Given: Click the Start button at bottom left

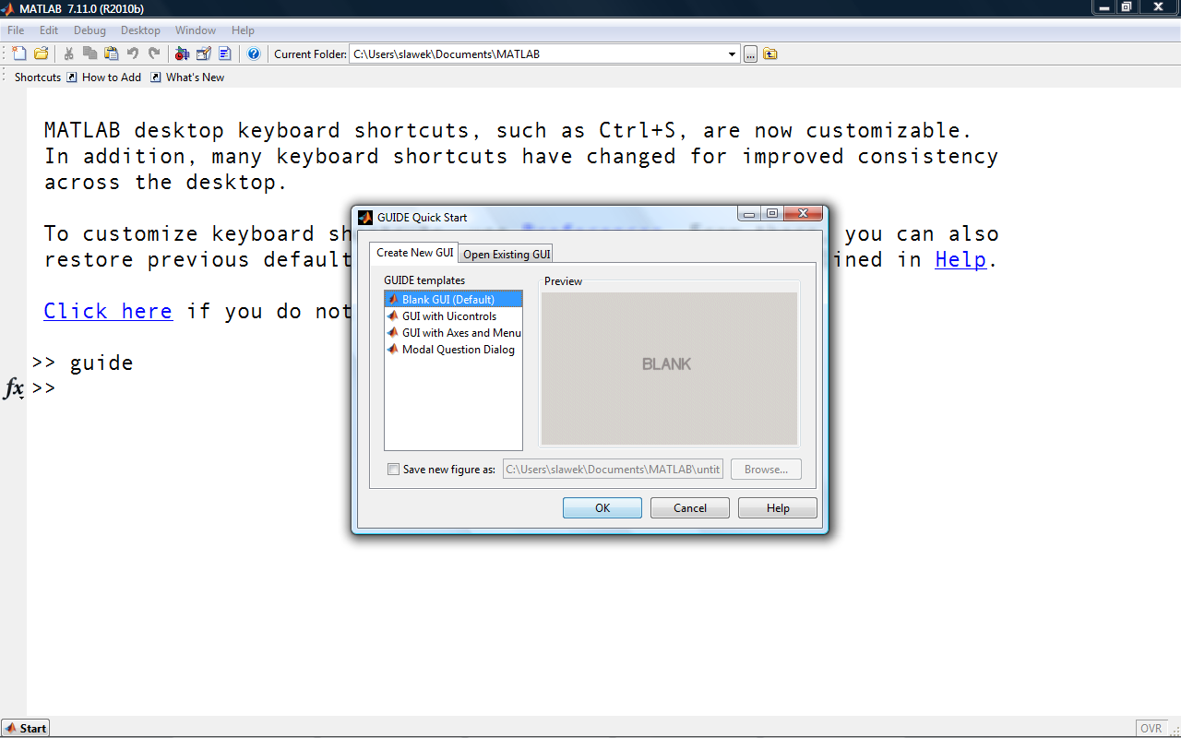Looking at the screenshot, I should (25, 728).
